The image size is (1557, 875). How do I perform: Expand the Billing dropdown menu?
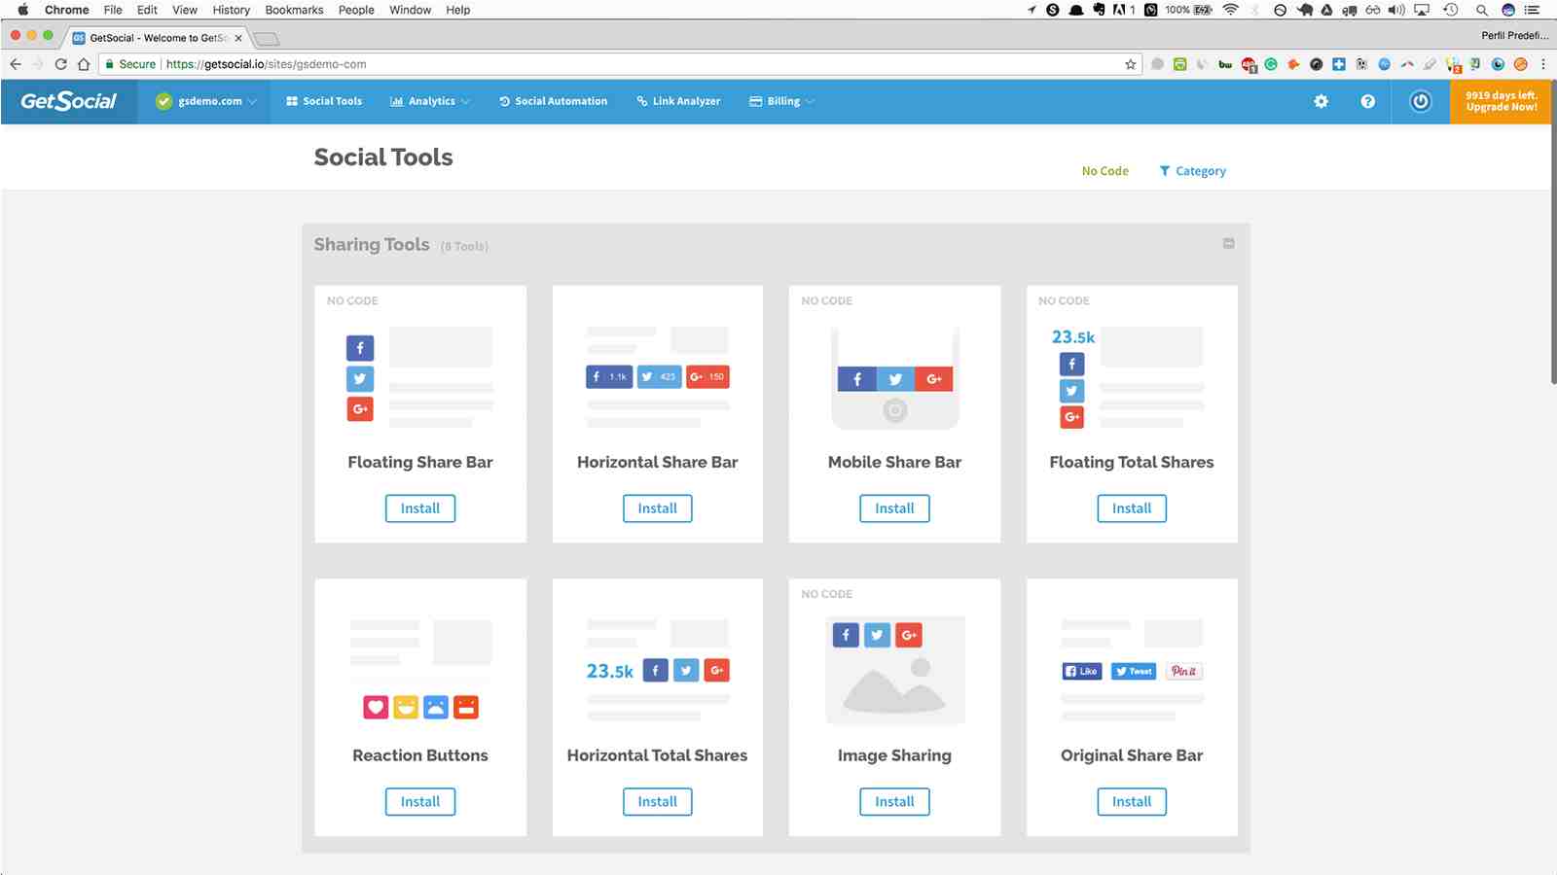pyautogui.click(x=781, y=101)
